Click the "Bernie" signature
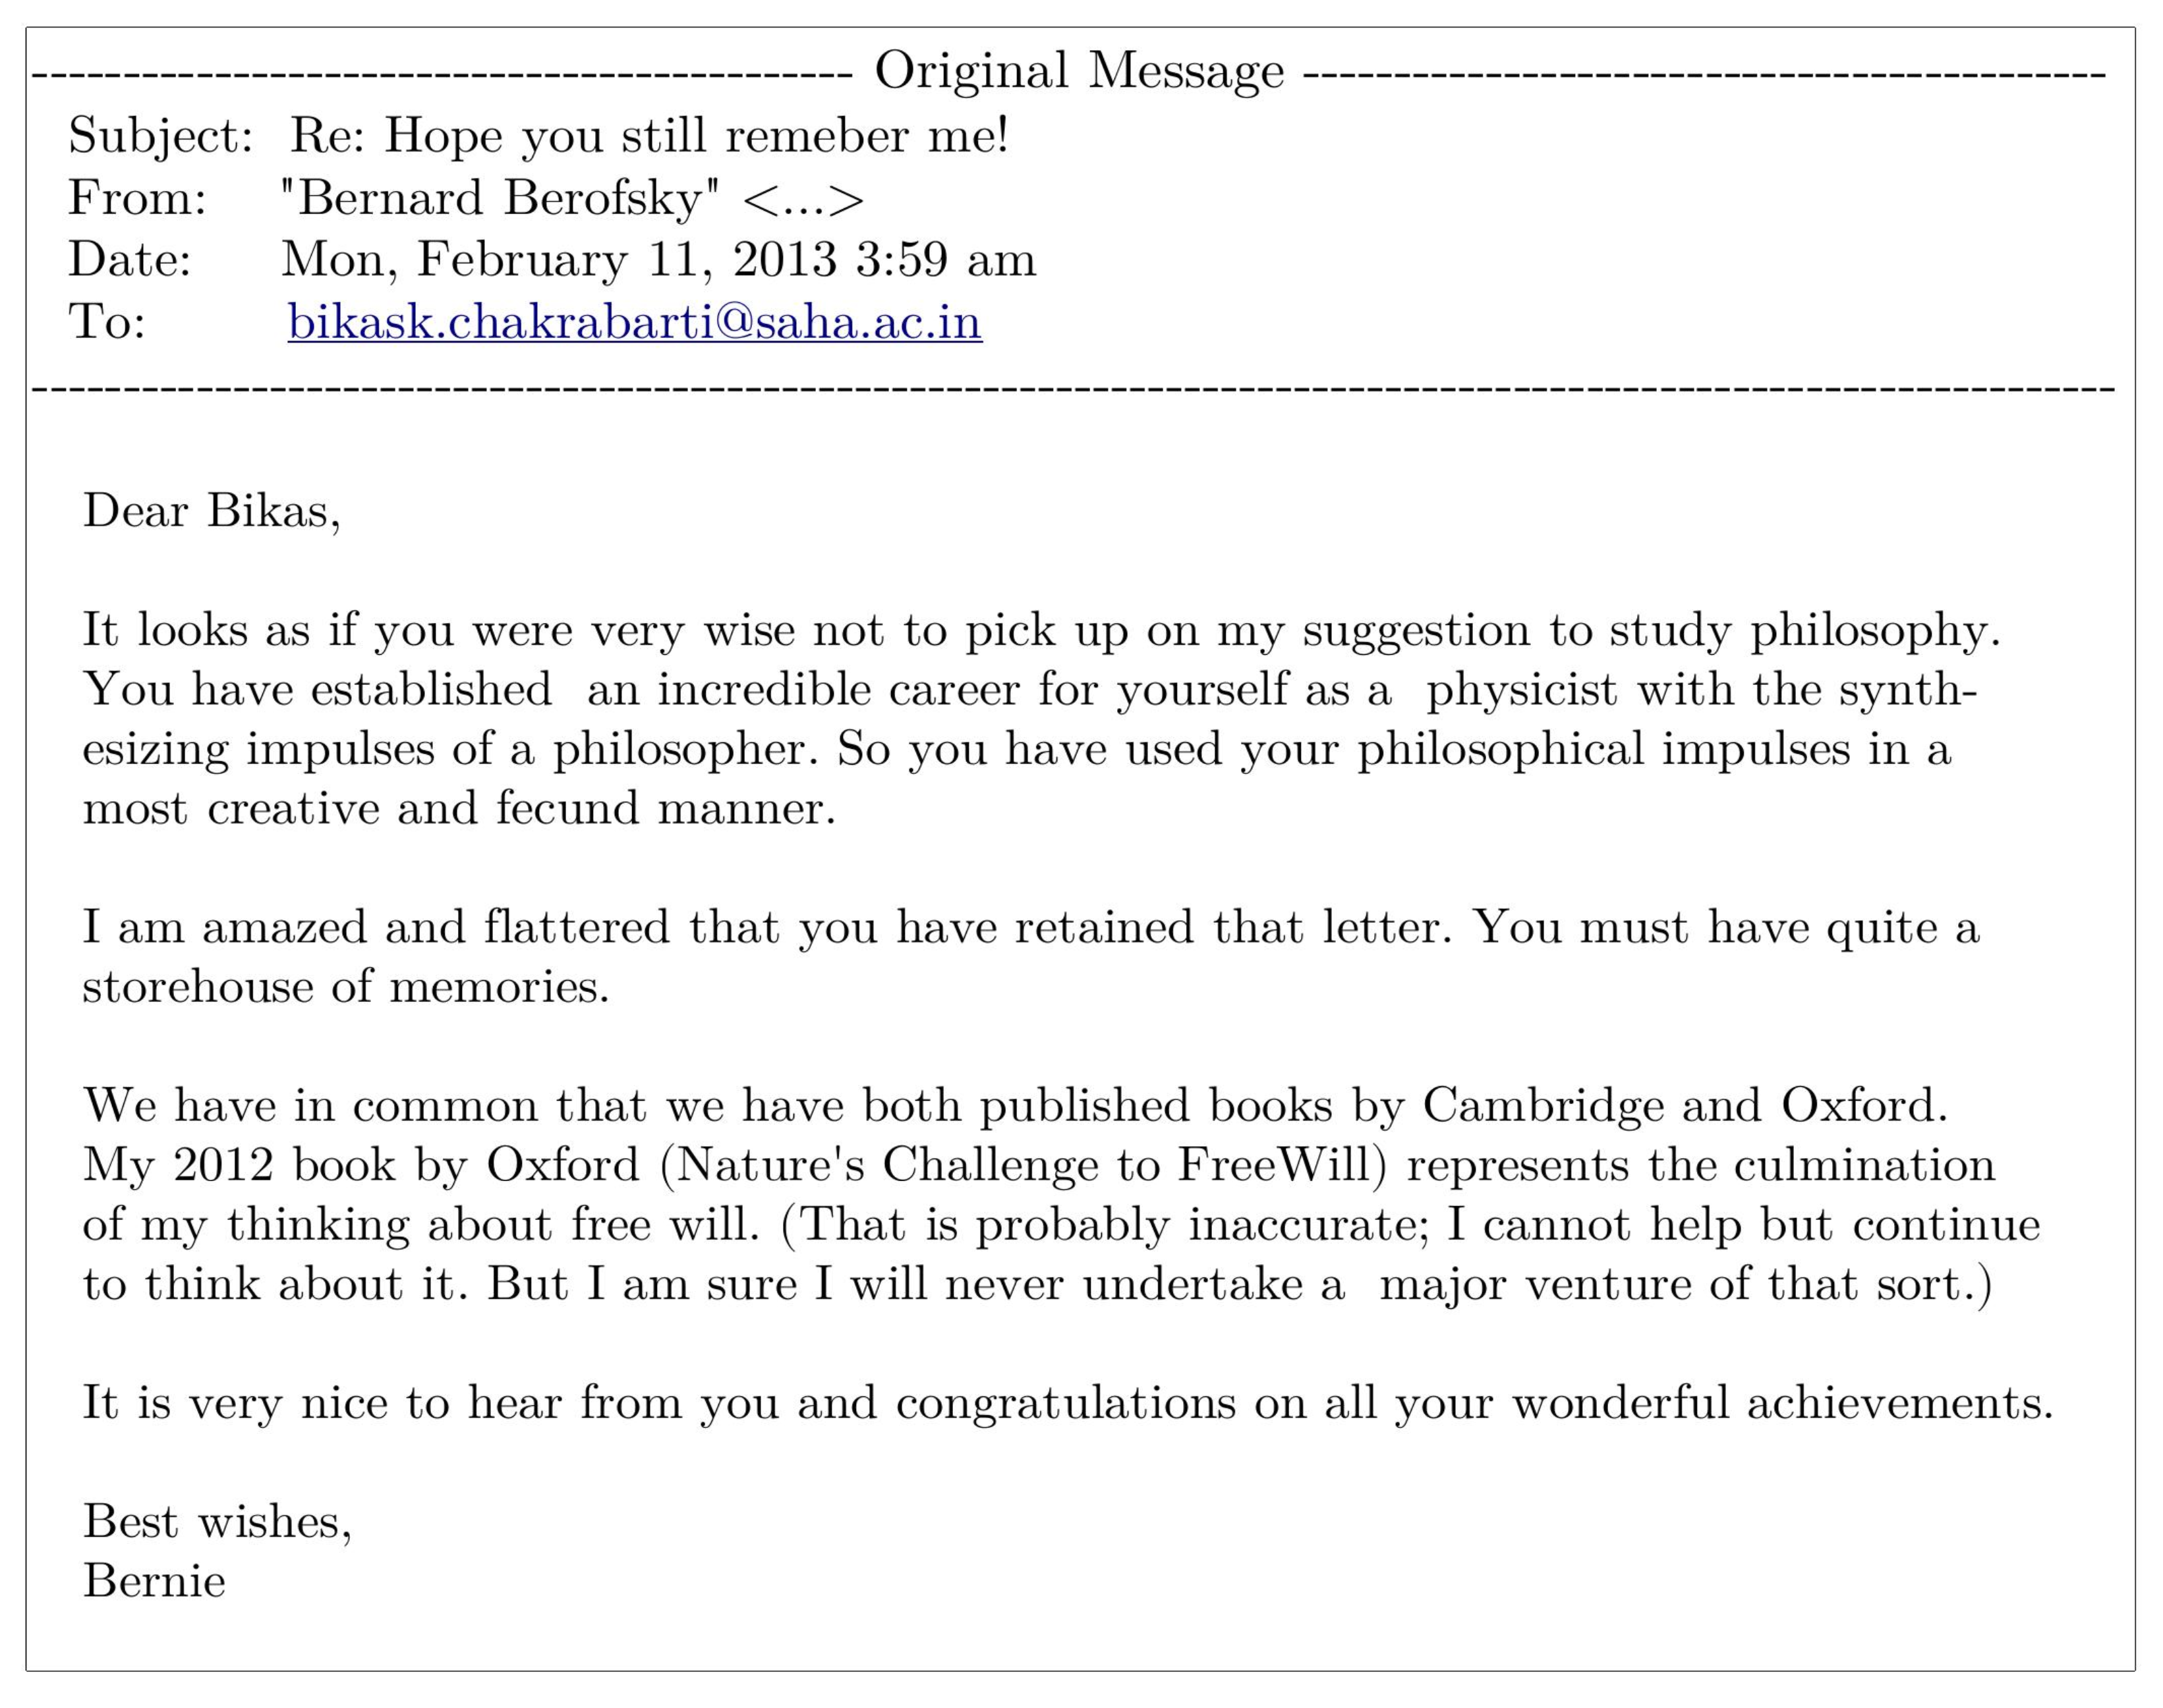 (154, 1581)
